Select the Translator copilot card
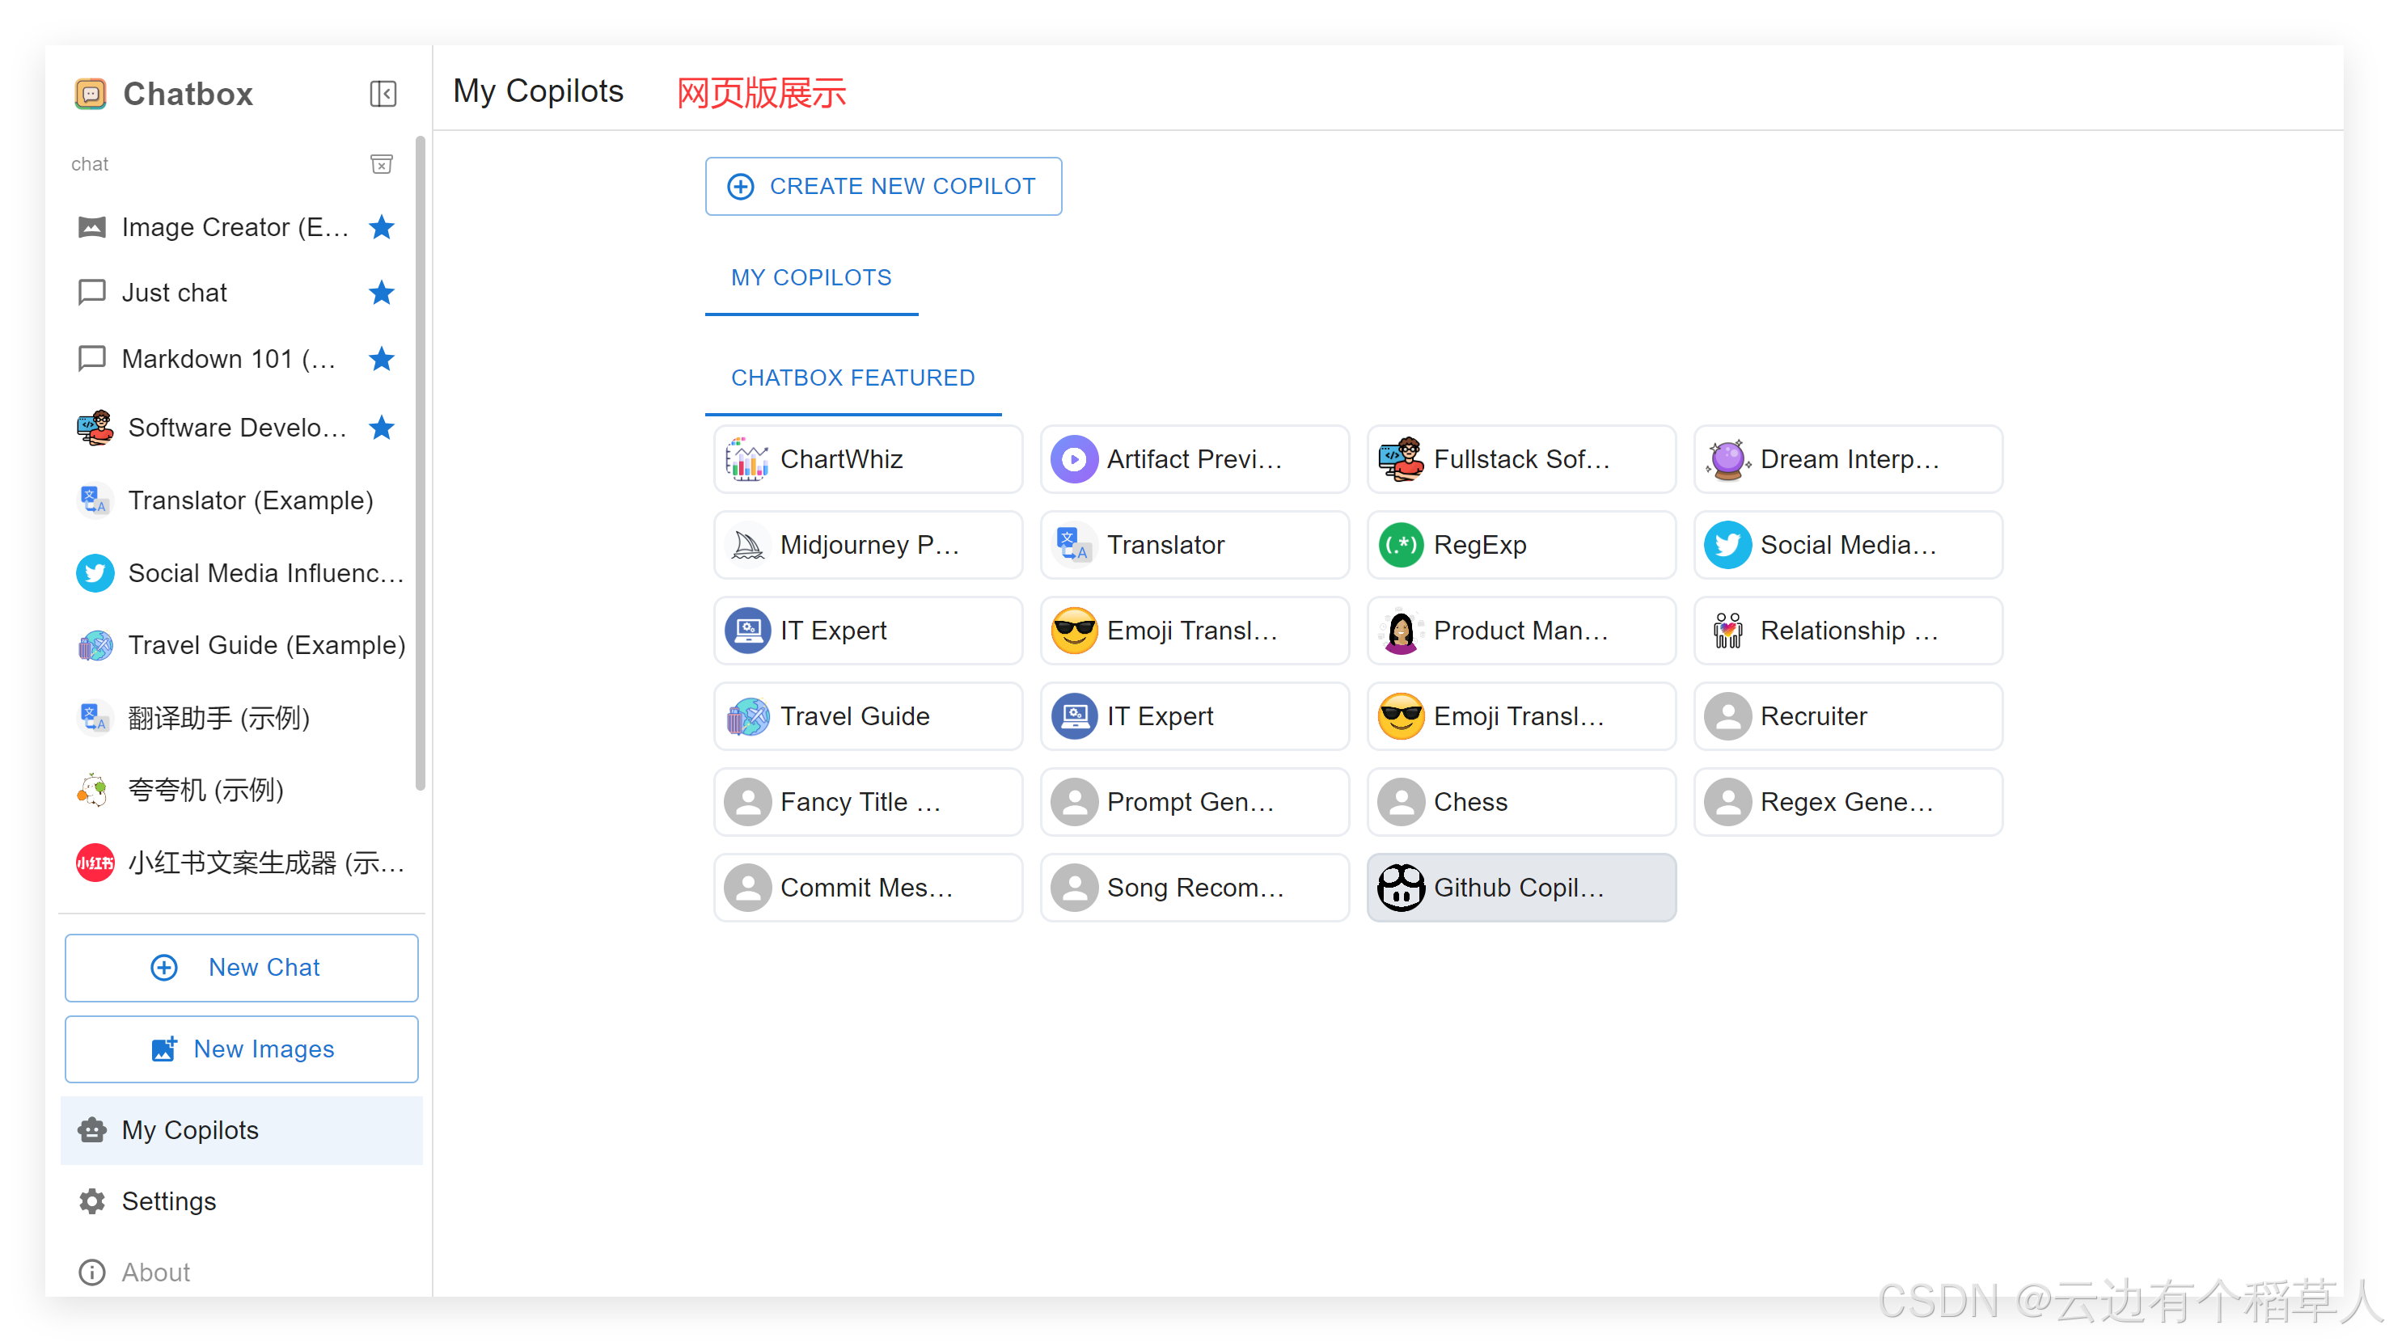2389x1342 pixels. tap(1194, 545)
